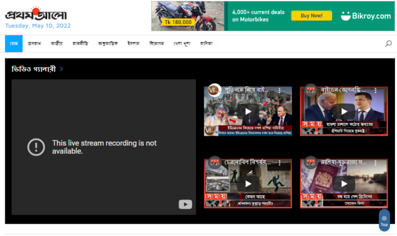Select the হোম (Home) menu tab

(14, 43)
